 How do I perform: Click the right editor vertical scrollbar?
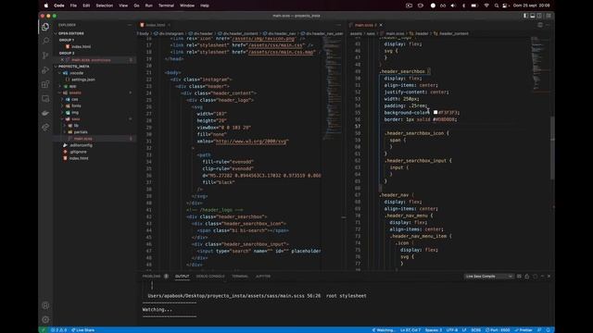click(552, 147)
